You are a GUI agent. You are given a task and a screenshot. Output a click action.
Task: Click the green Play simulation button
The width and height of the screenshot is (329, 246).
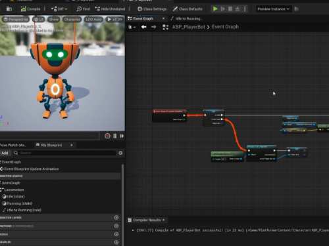tap(215, 9)
